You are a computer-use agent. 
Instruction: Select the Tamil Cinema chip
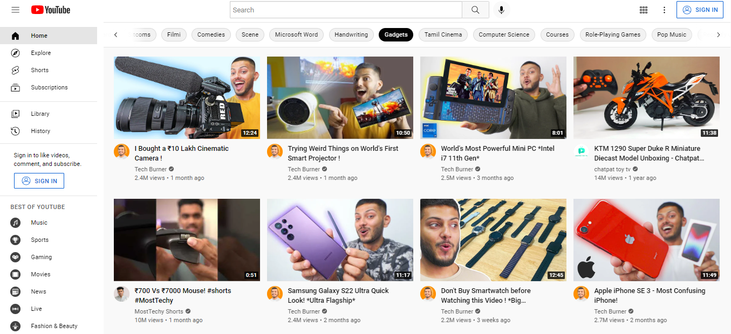[443, 34]
